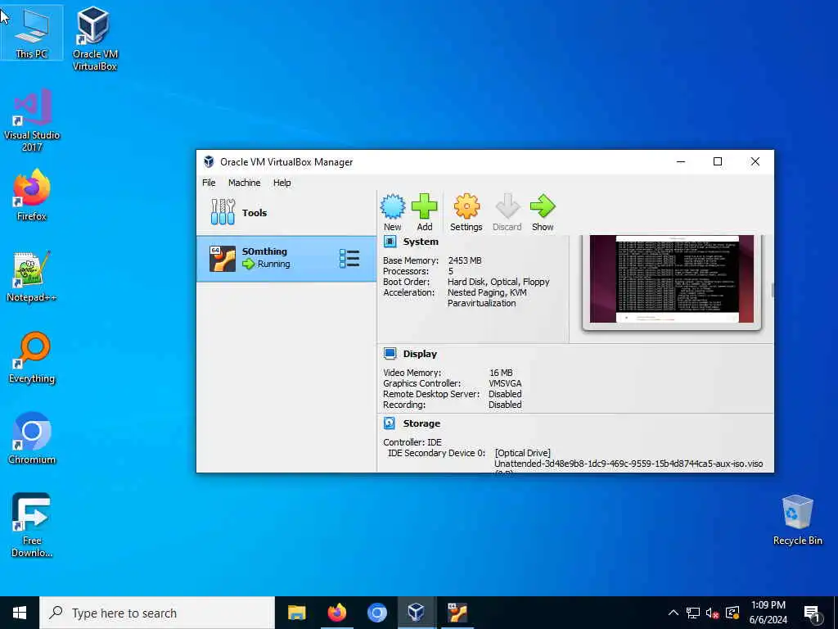Open the File menu
This screenshot has width=838, height=629.
pos(209,183)
